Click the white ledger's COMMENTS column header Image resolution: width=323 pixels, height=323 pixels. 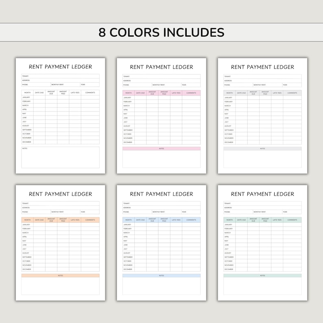(x=90, y=92)
